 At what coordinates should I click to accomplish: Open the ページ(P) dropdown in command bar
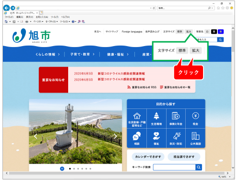click(38, 22)
